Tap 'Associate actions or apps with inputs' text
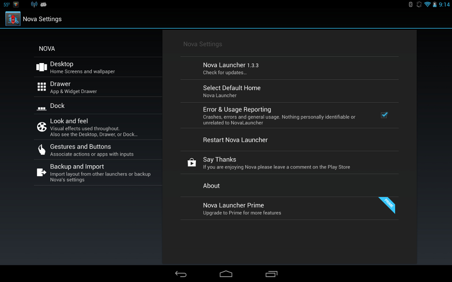The width and height of the screenshot is (452, 282). [x=92, y=154]
